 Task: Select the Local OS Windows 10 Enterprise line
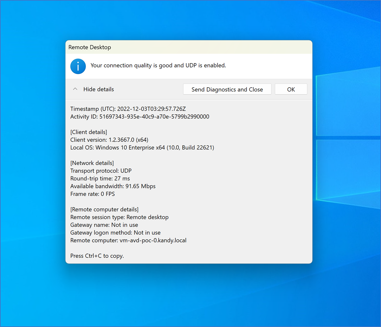142,148
